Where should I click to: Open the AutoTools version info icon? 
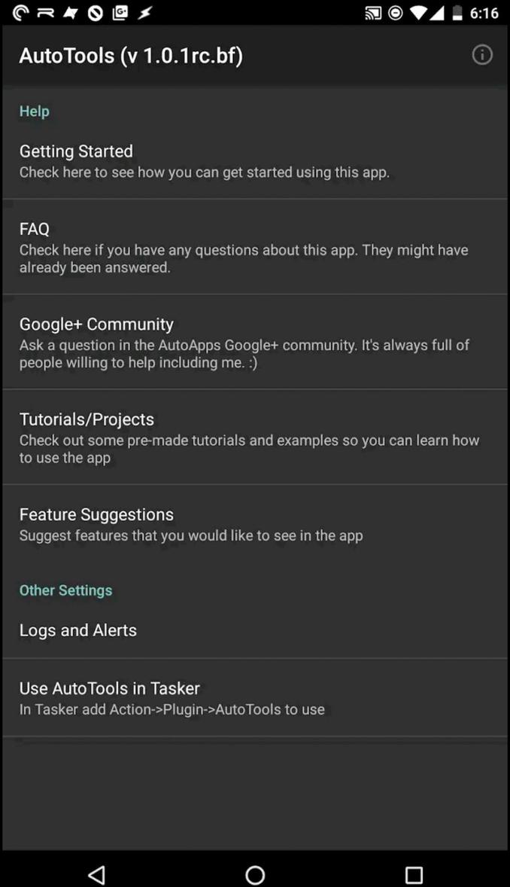[481, 55]
